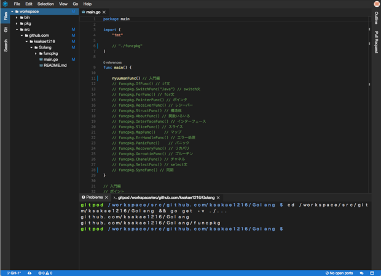Switch to the Problems panel tab
This screenshot has height=276, width=381.
tap(95, 197)
